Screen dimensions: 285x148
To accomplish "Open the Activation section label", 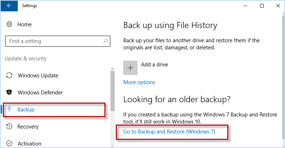I will pos(29,144).
